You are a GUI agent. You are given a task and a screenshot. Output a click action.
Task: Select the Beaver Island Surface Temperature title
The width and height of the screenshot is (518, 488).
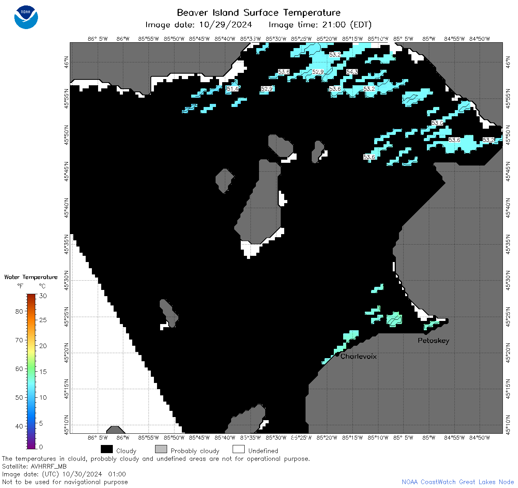click(x=259, y=12)
